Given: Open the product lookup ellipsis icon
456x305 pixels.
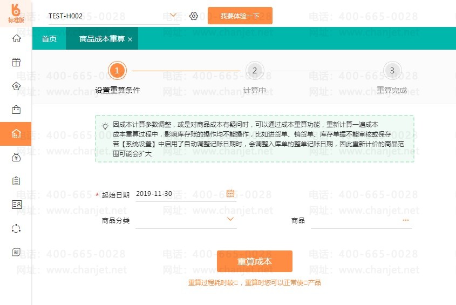Looking at the screenshot, I should (x=406, y=220).
